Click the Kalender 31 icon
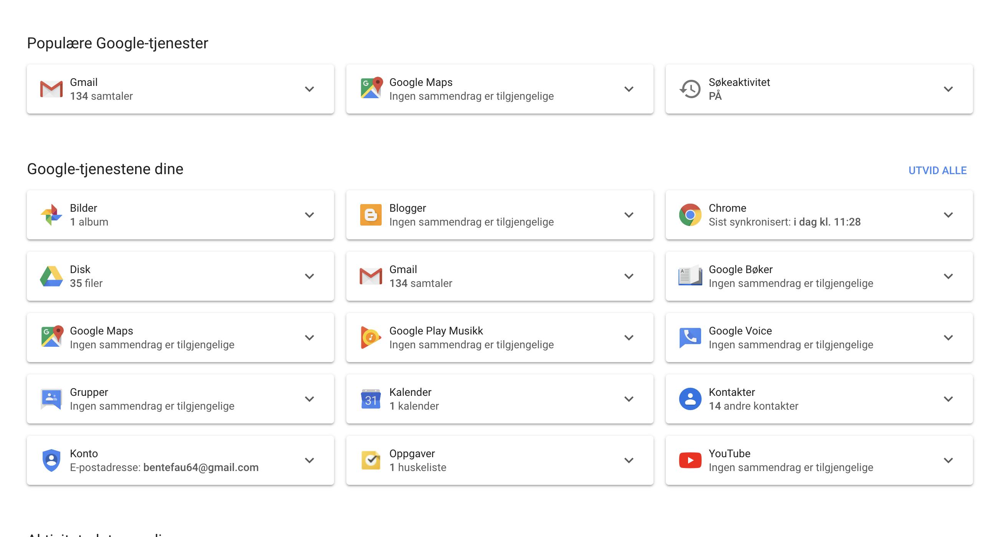This screenshot has width=996, height=537. click(x=371, y=399)
